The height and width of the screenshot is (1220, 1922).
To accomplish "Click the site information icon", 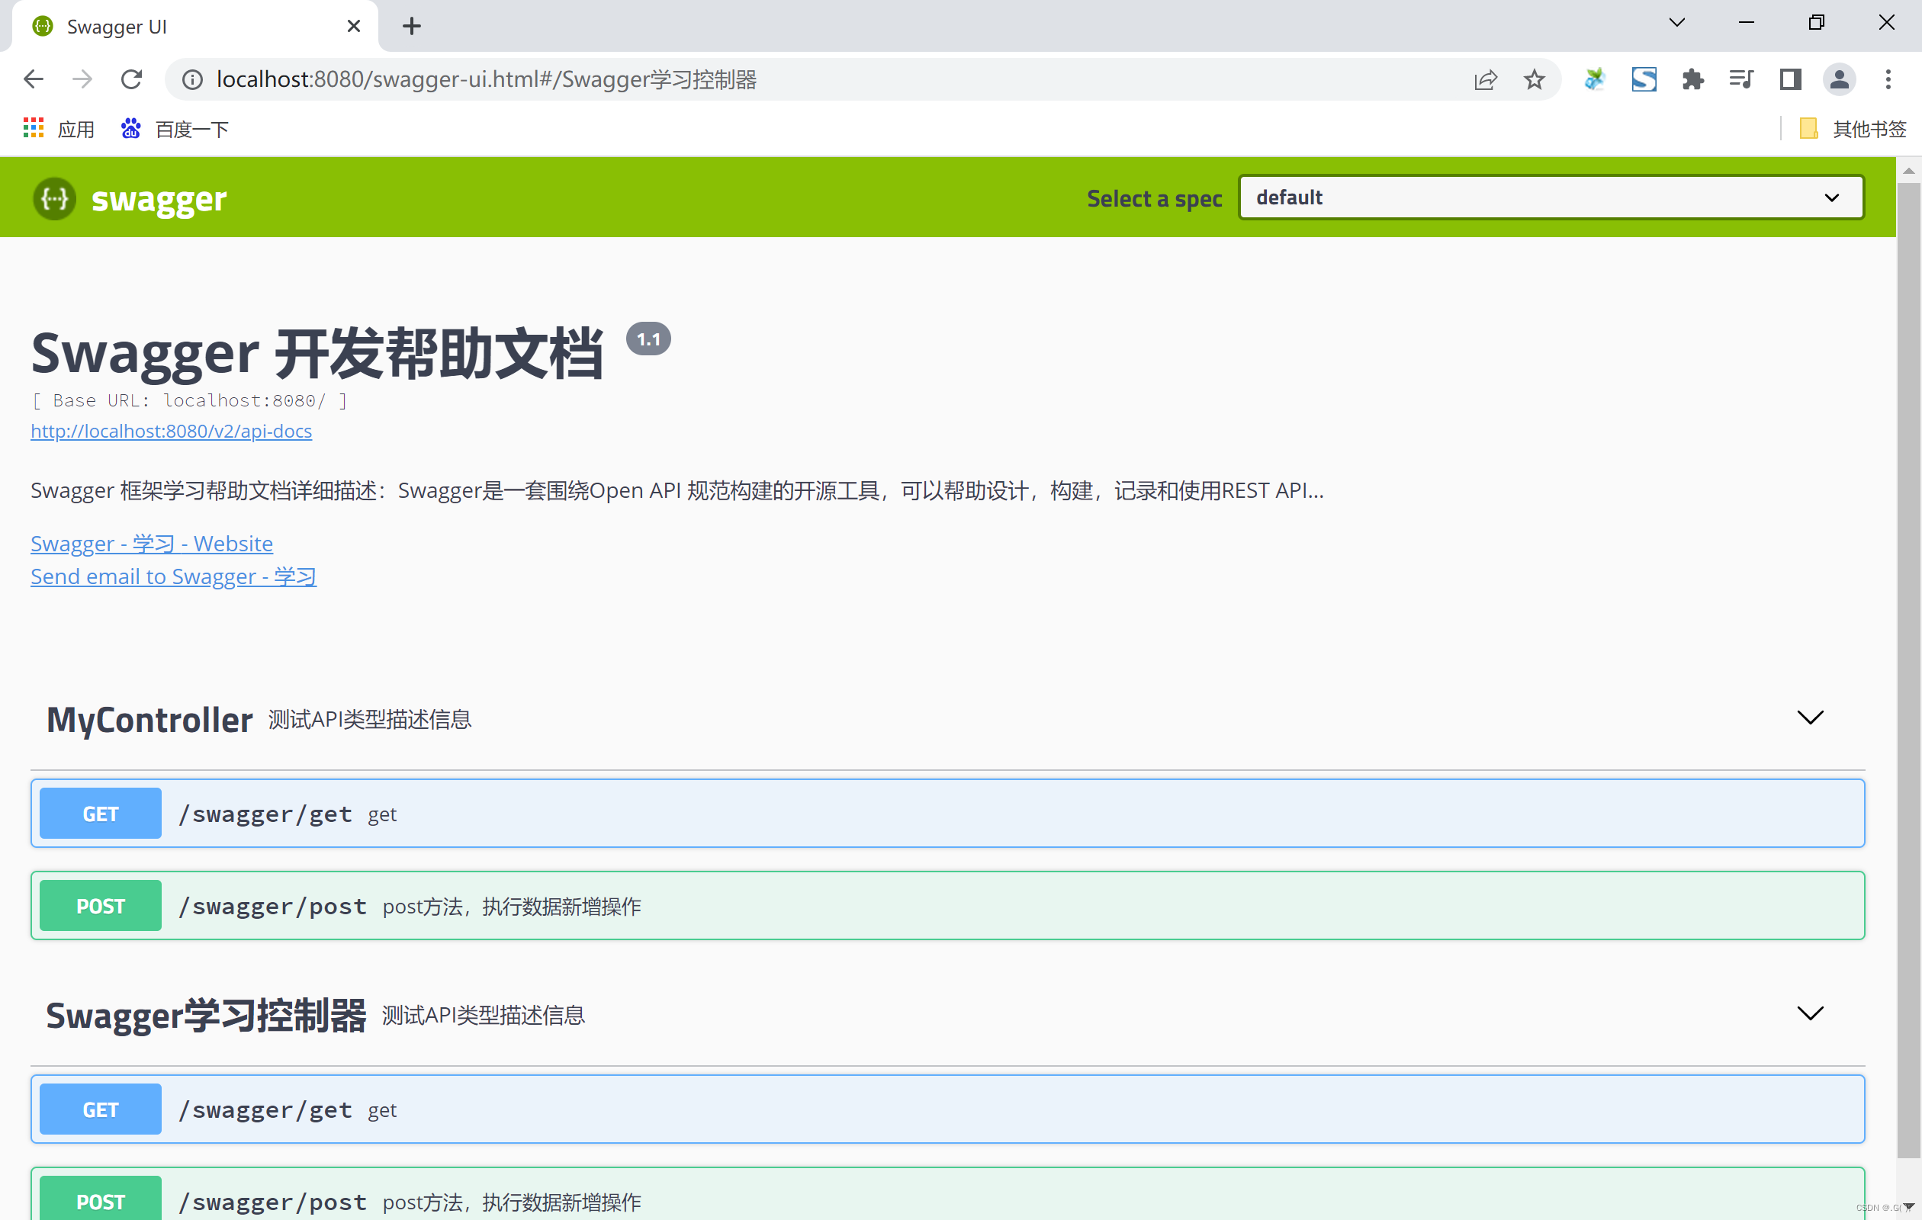I will click(x=192, y=79).
